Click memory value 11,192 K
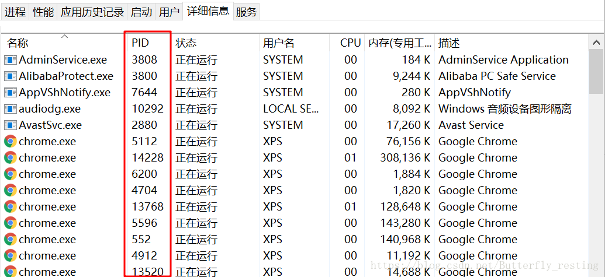This screenshot has width=605, height=277. tap(409, 256)
